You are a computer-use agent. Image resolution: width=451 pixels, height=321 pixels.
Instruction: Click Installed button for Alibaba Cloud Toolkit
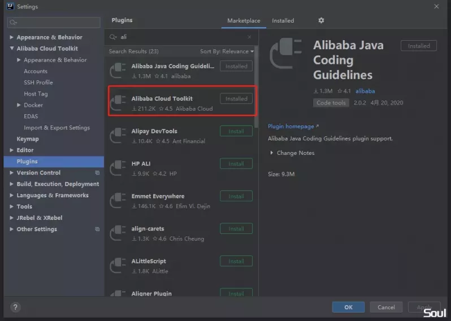236,99
